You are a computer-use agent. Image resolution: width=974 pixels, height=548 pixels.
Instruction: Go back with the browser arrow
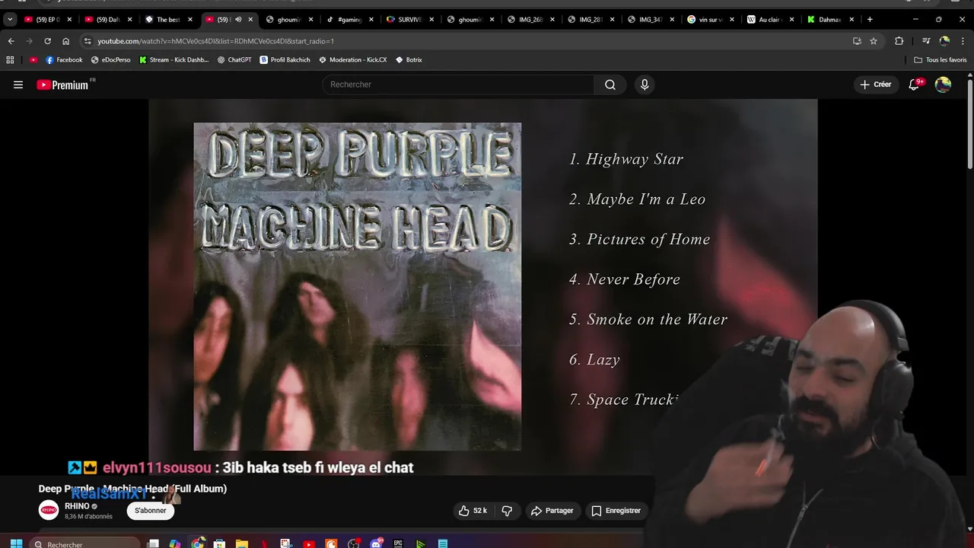tap(11, 41)
